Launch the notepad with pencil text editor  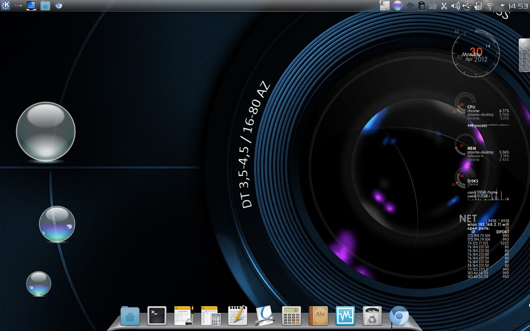click(238, 316)
